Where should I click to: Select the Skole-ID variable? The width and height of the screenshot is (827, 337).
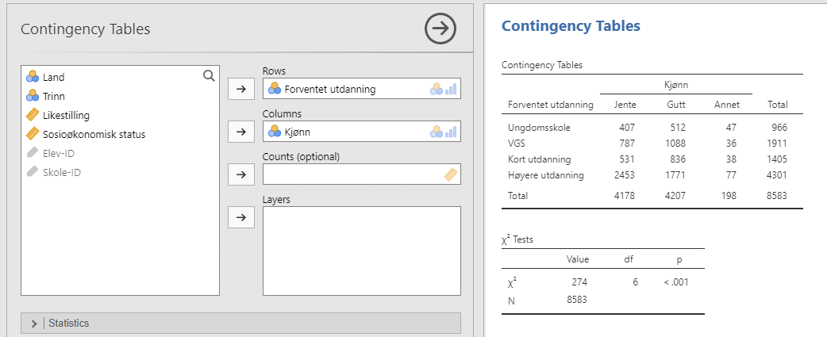click(x=62, y=172)
